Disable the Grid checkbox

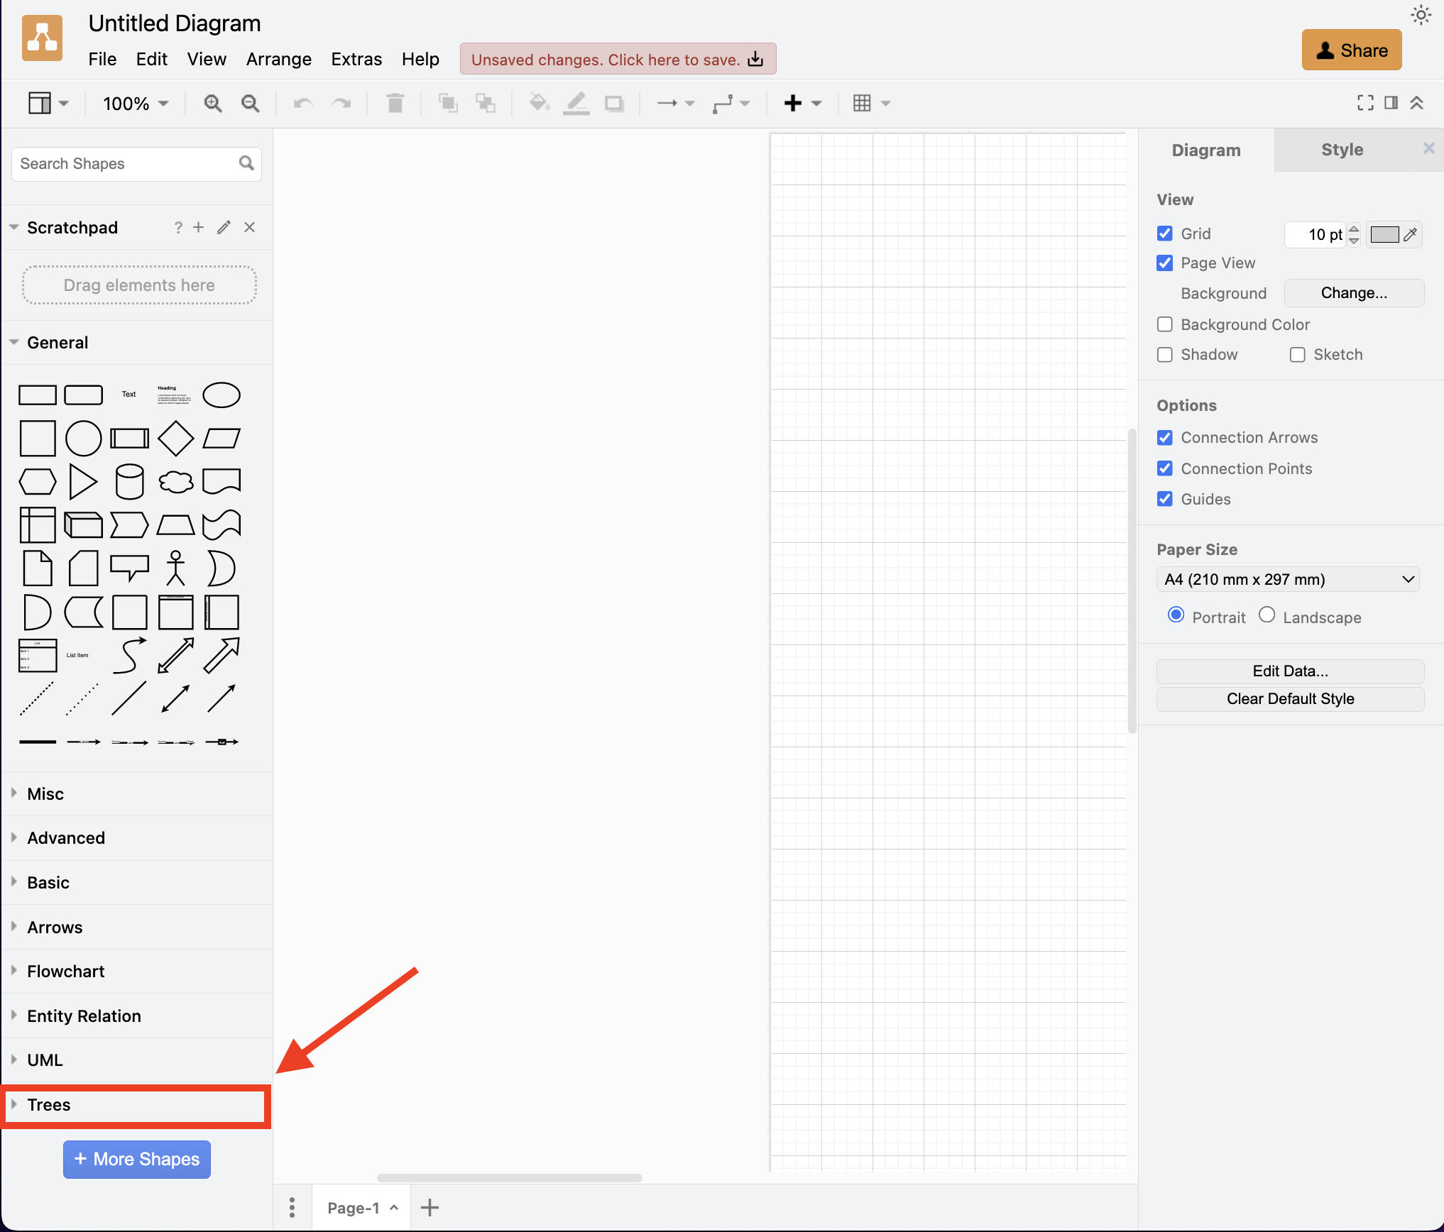click(1164, 233)
